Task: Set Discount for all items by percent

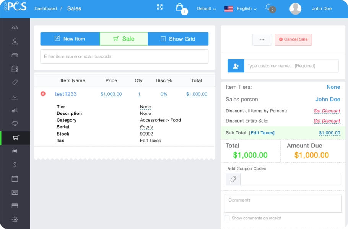Action: (327, 111)
